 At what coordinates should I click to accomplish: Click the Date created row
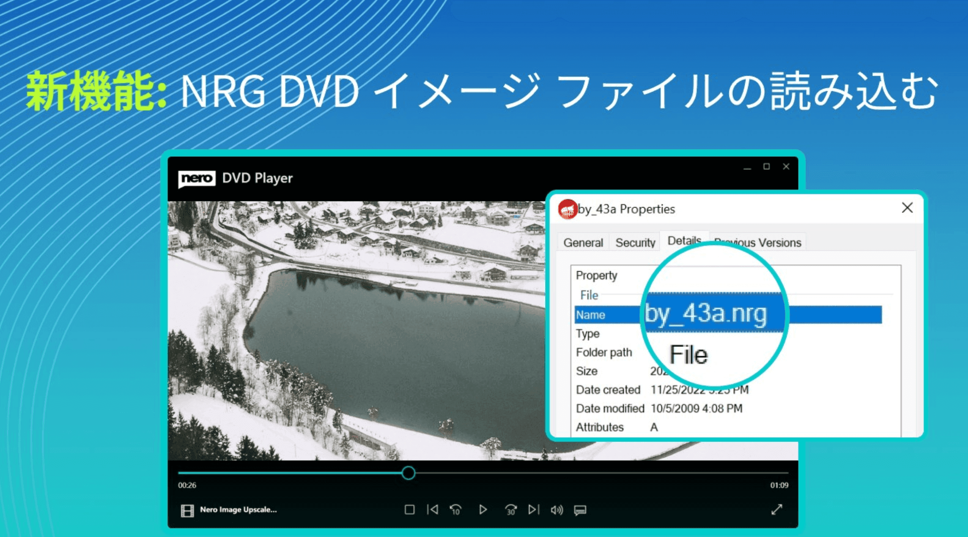(x=728, y=389)
